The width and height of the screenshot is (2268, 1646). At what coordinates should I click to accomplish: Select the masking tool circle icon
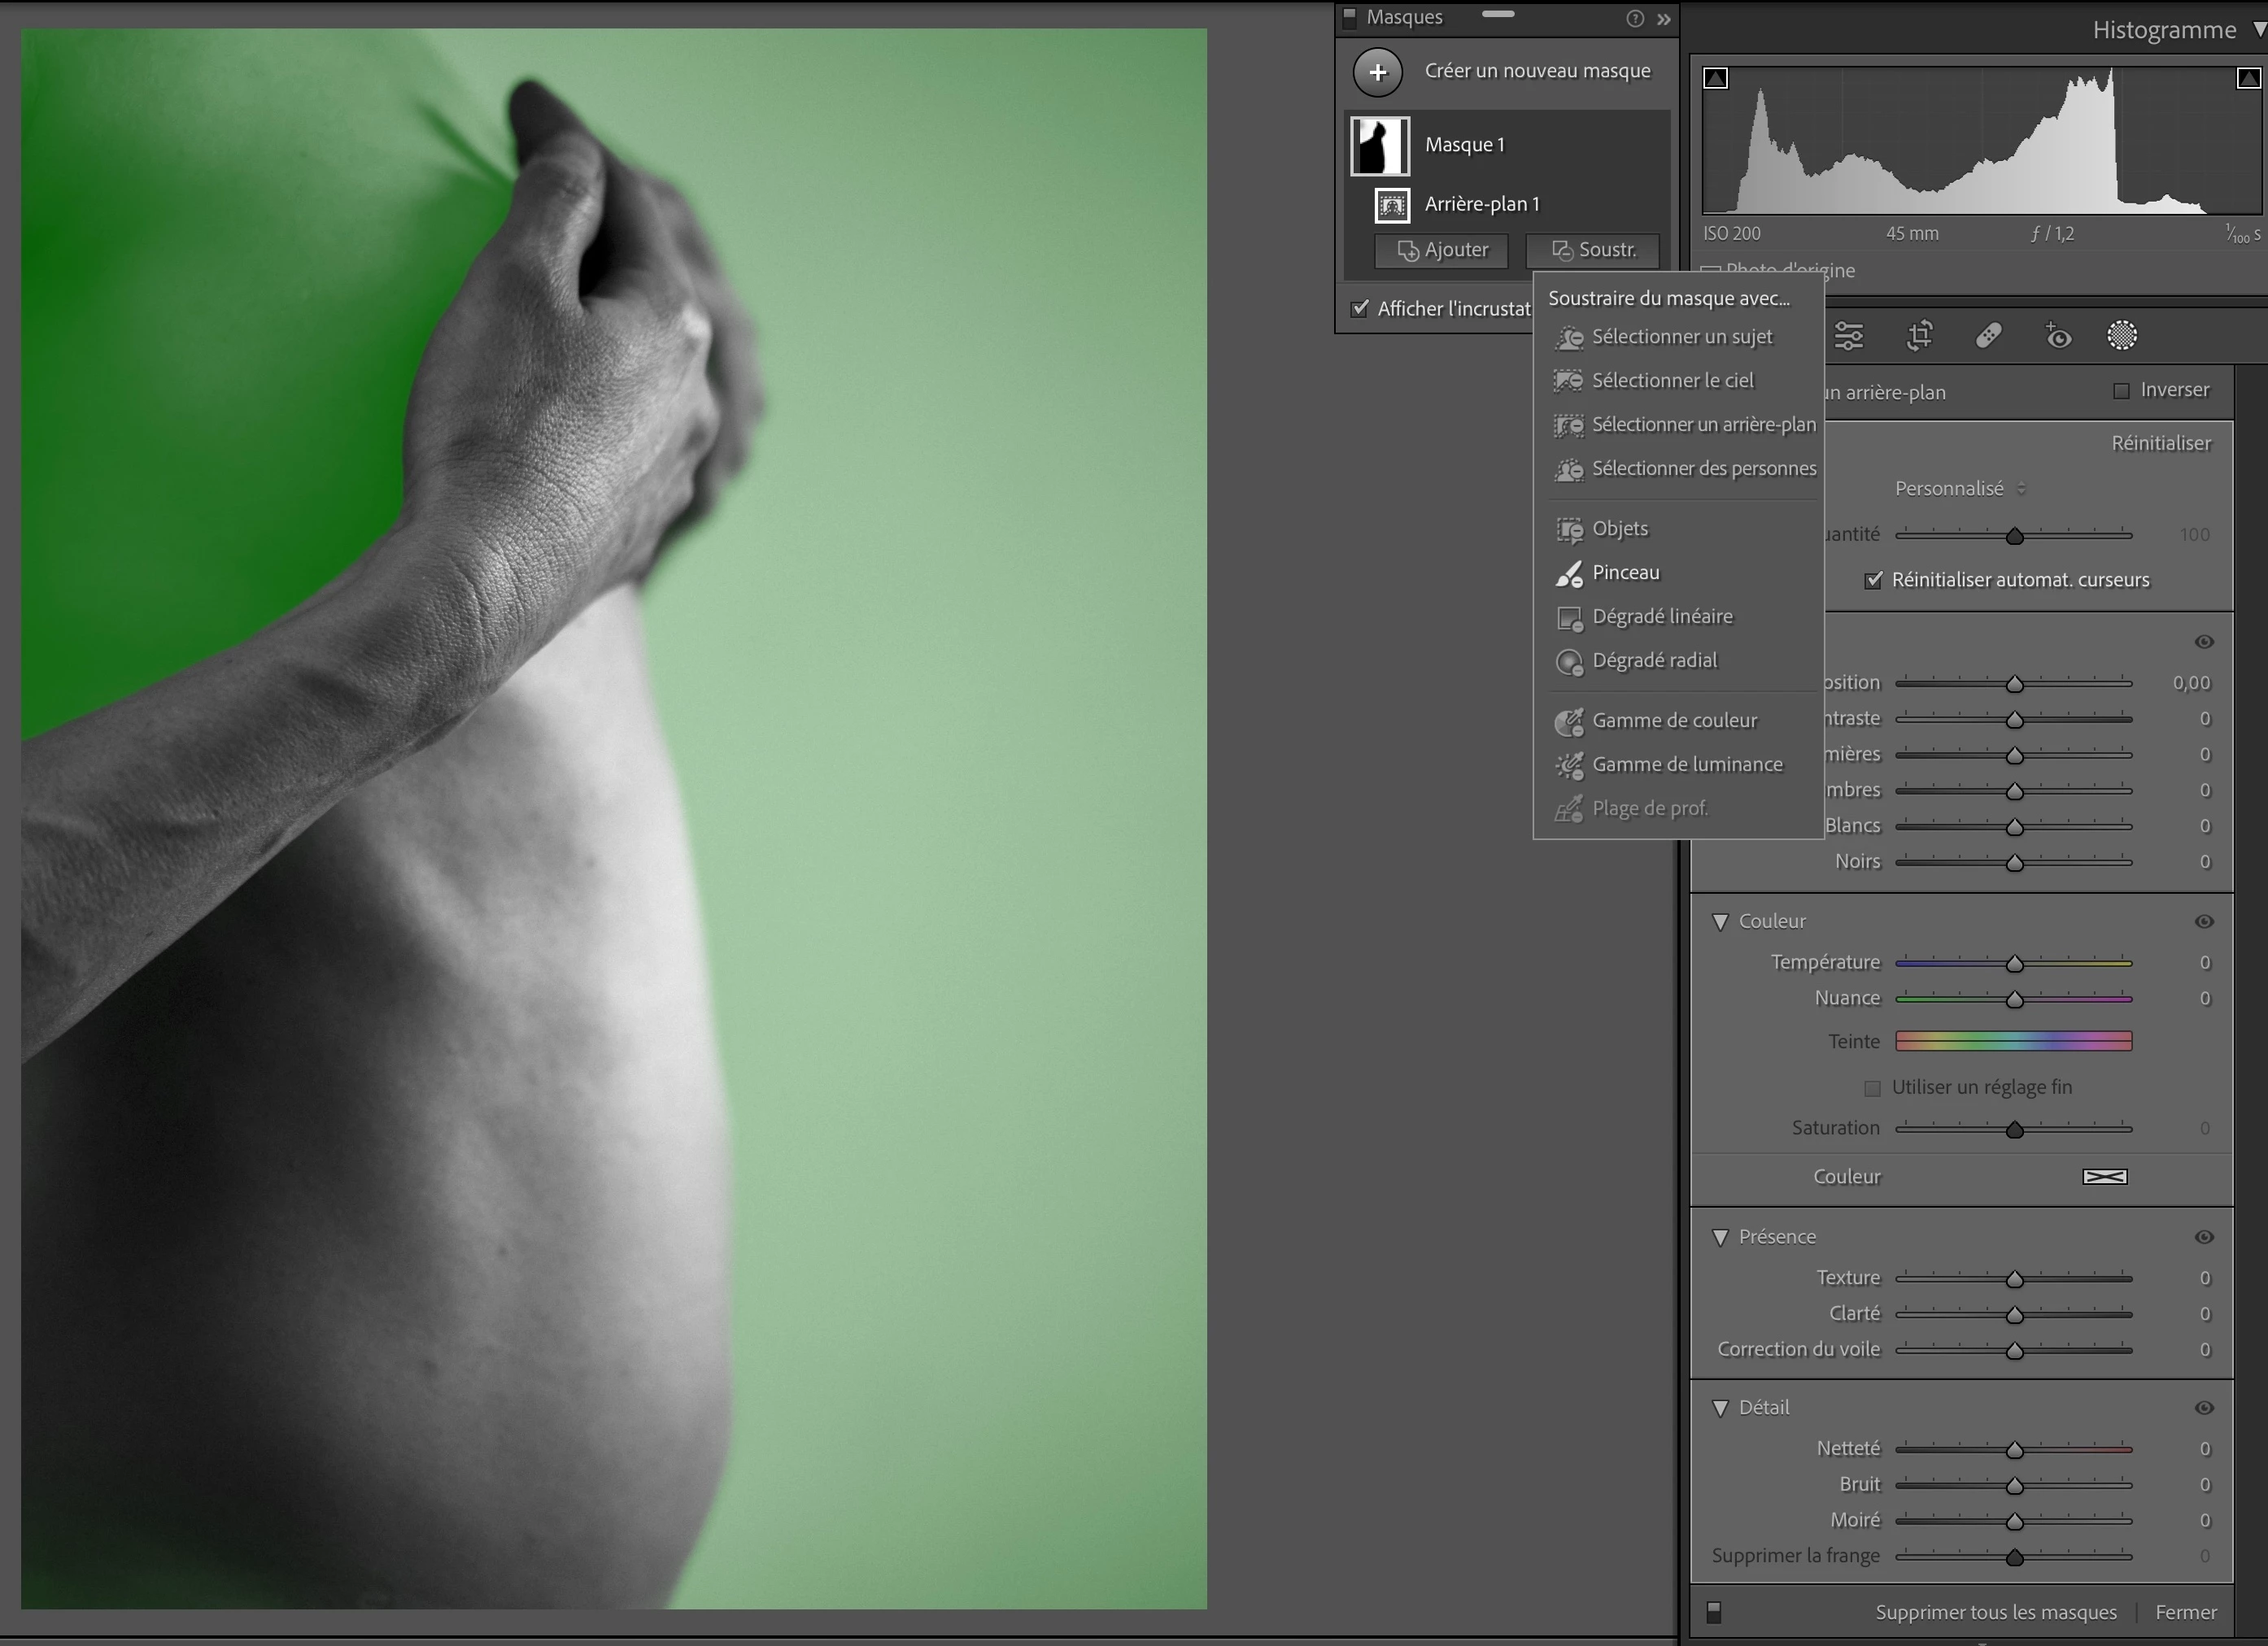click(2122, 336)
